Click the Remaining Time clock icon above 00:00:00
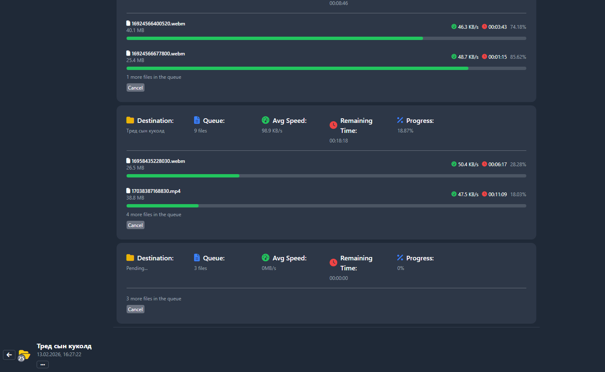 pyautogui.click(x=334, y=262)
